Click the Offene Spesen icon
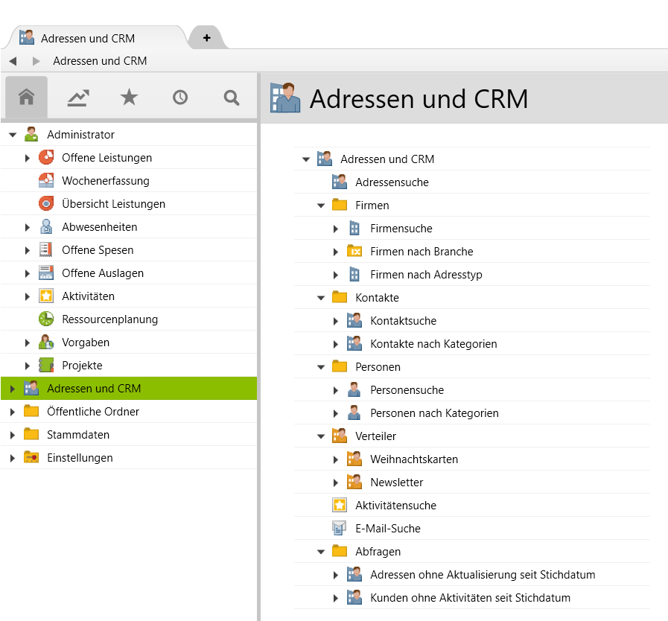The height and width of the screenshot is (621, 668). (x=46, y=249)
